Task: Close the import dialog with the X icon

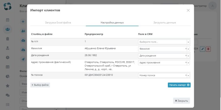Action: coord(188,10)
